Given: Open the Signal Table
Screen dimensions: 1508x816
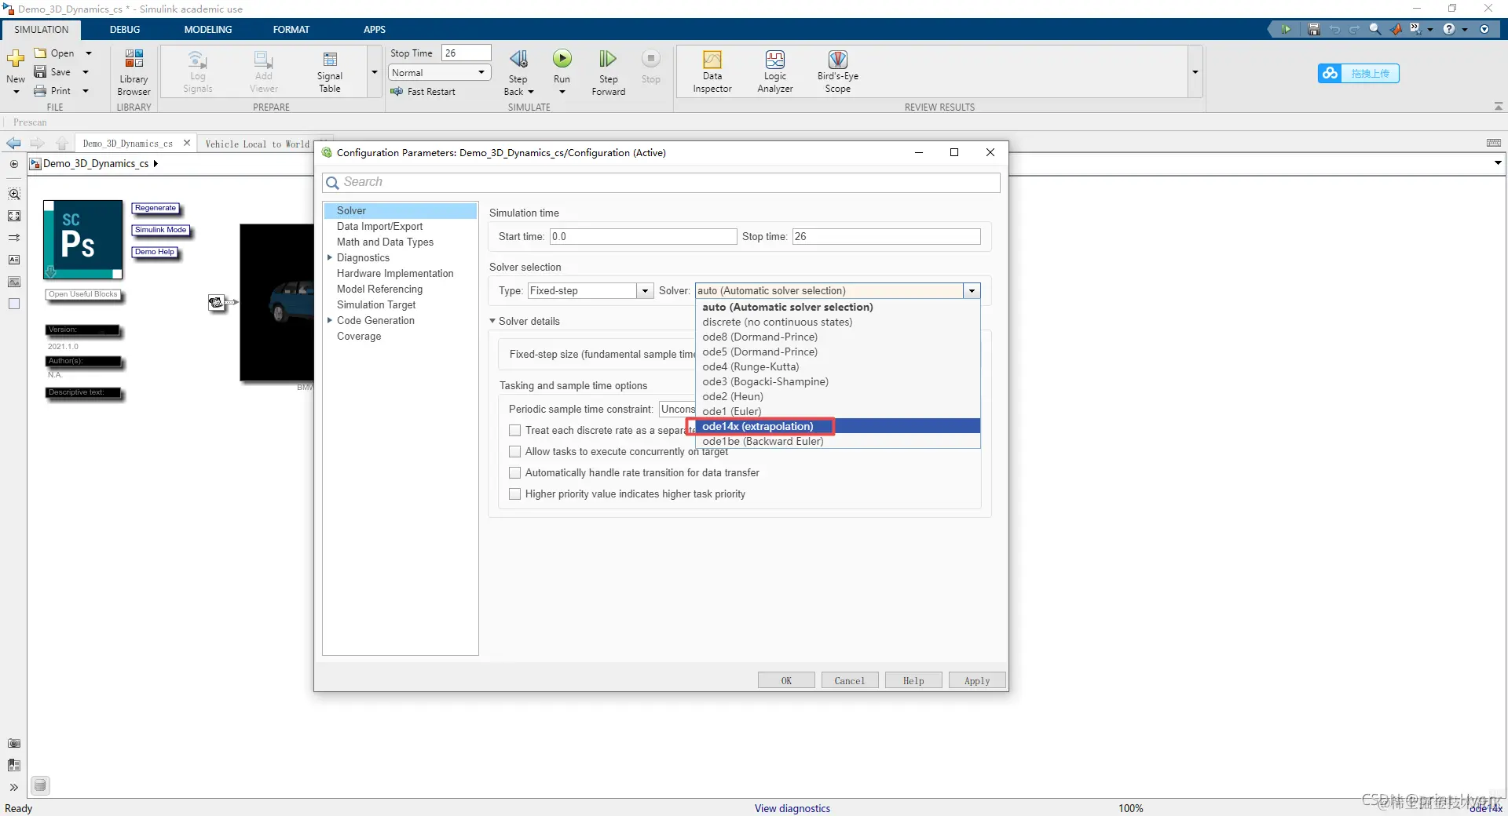Looking at the screenshot, I should (x=330, y=72).
